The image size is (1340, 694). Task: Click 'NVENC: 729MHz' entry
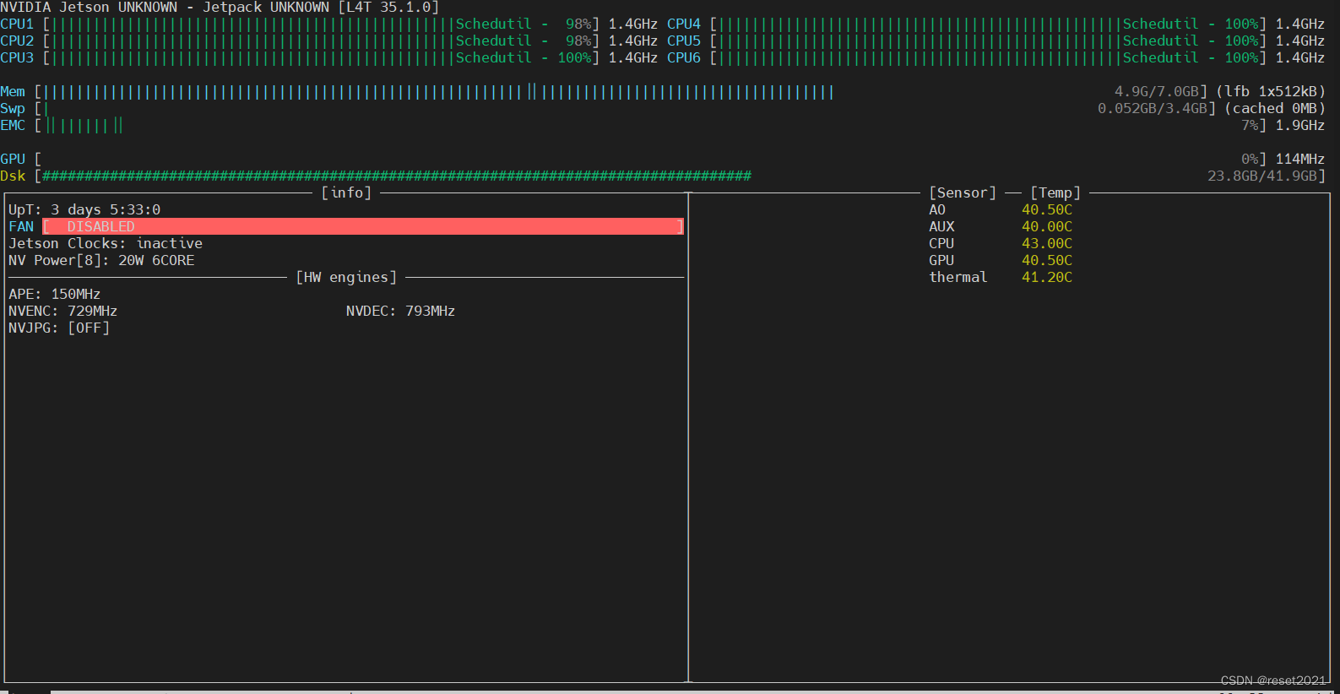click(63, 311)
